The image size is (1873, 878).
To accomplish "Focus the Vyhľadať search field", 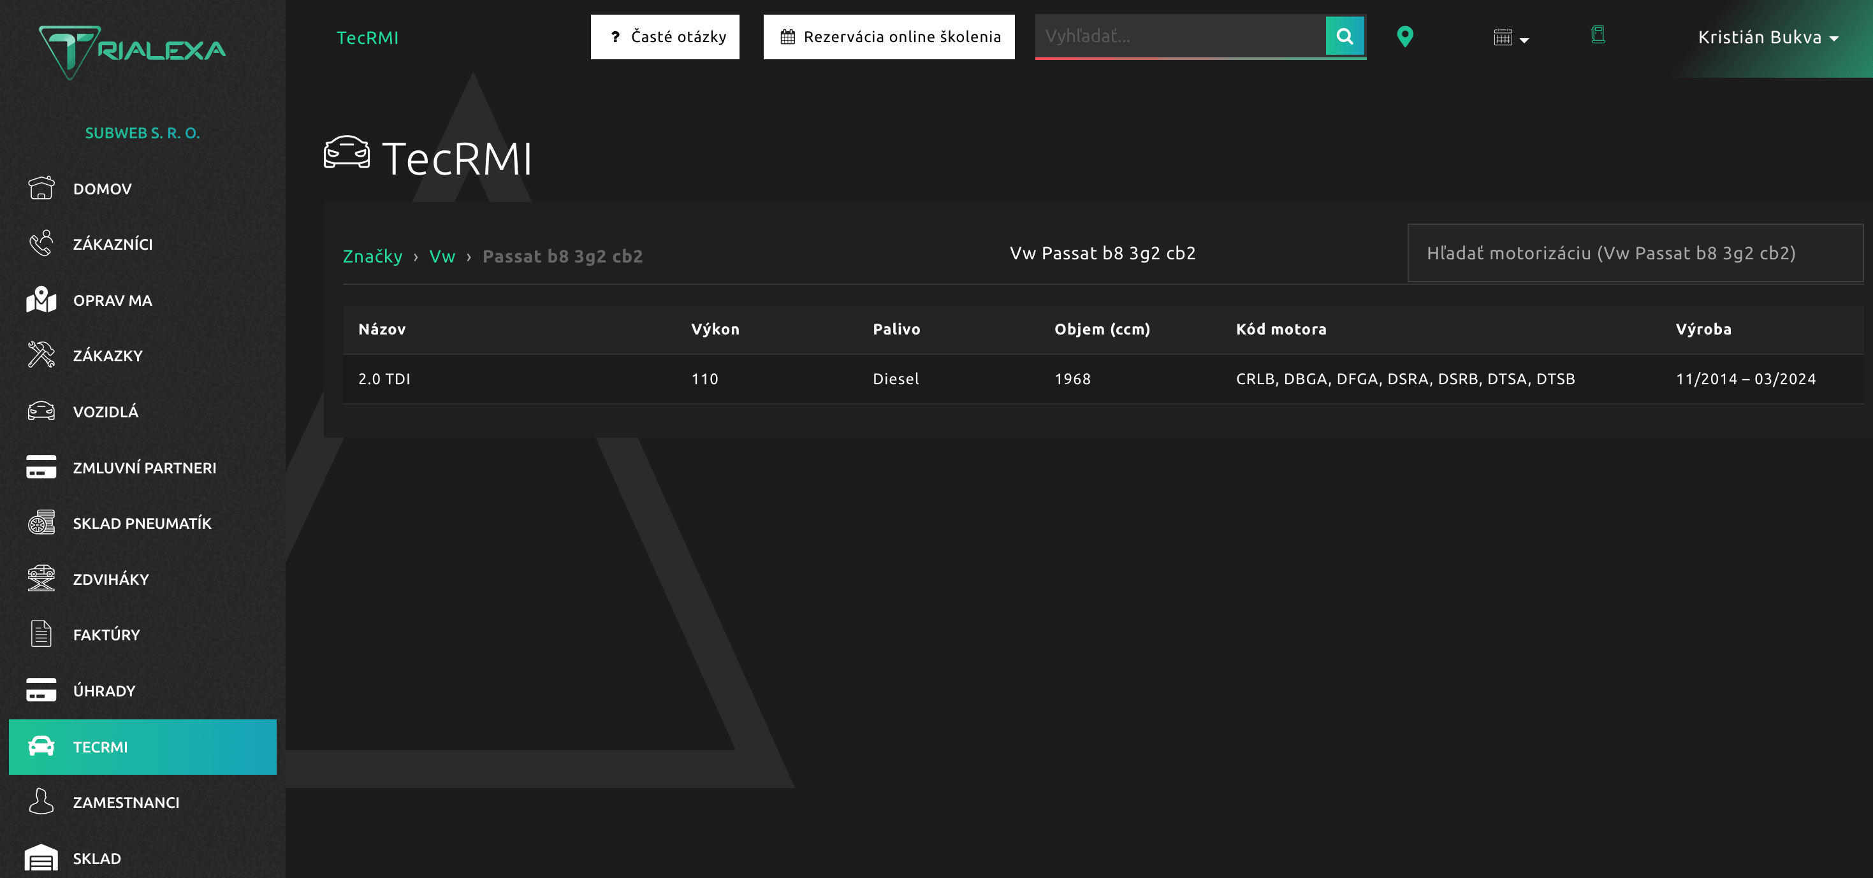I will coord(1180,36).
